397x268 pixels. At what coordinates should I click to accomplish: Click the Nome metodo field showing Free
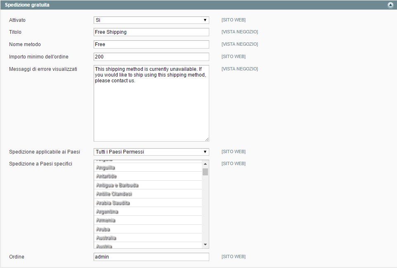pos(151,44)
